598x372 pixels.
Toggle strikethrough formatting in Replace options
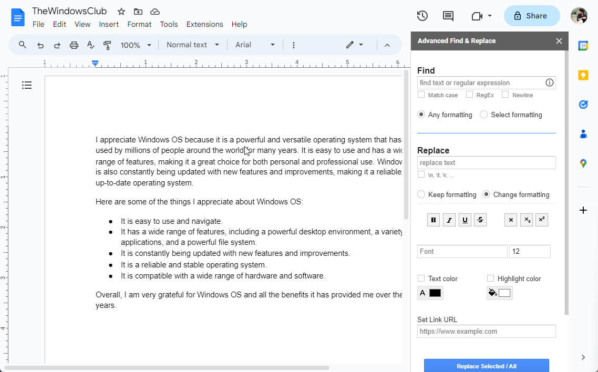tap(480, 220)
